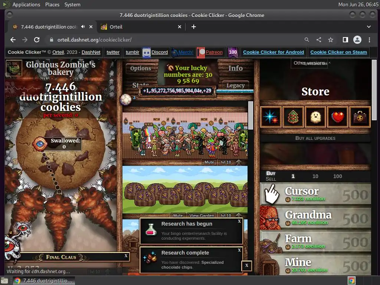Open the Info menu
380x285 pixels.
tap(236, 68)
